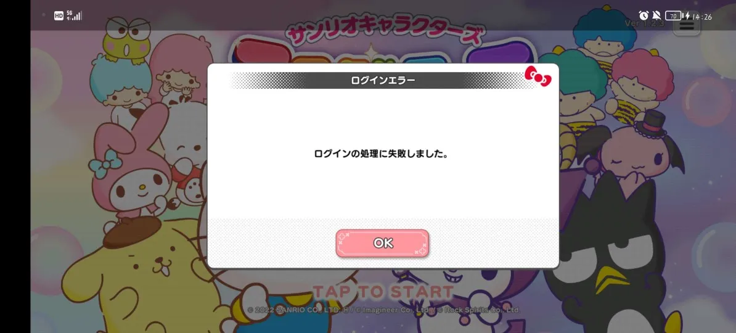Image resolution: width=736 pixels, height=333 pixels.
Task: Click the Ver 1.2.3 version label
Action: click(644, 23)
